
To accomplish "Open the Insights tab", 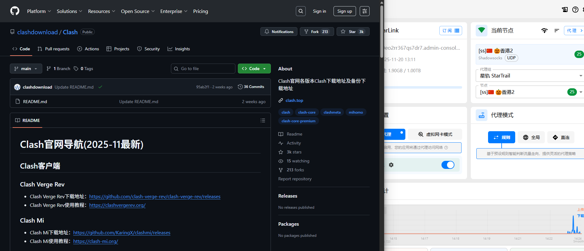I will pyautogui.click(x=179, y=49).
